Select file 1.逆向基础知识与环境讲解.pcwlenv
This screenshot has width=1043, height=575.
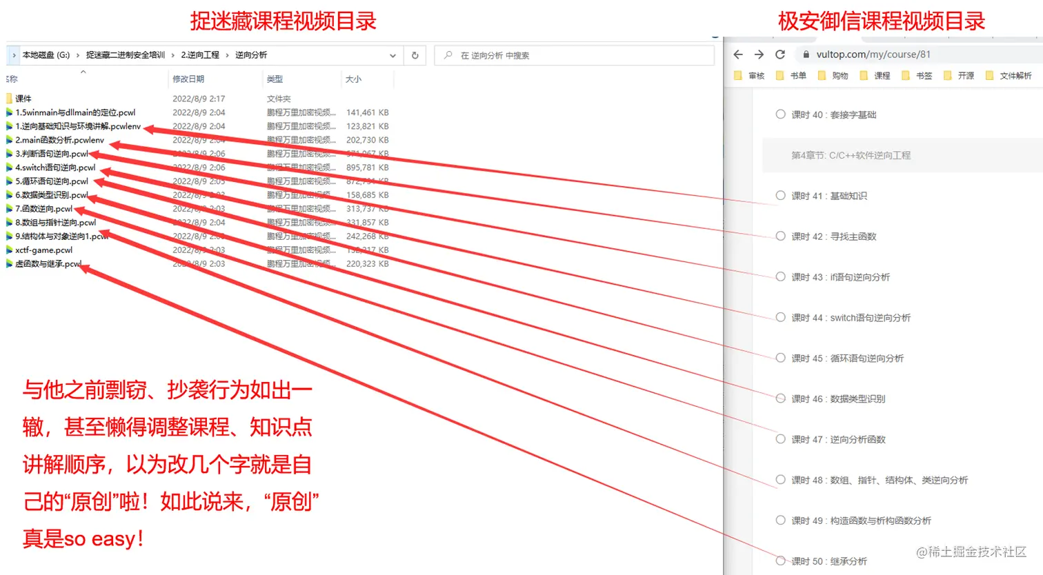tap(78, 126)
